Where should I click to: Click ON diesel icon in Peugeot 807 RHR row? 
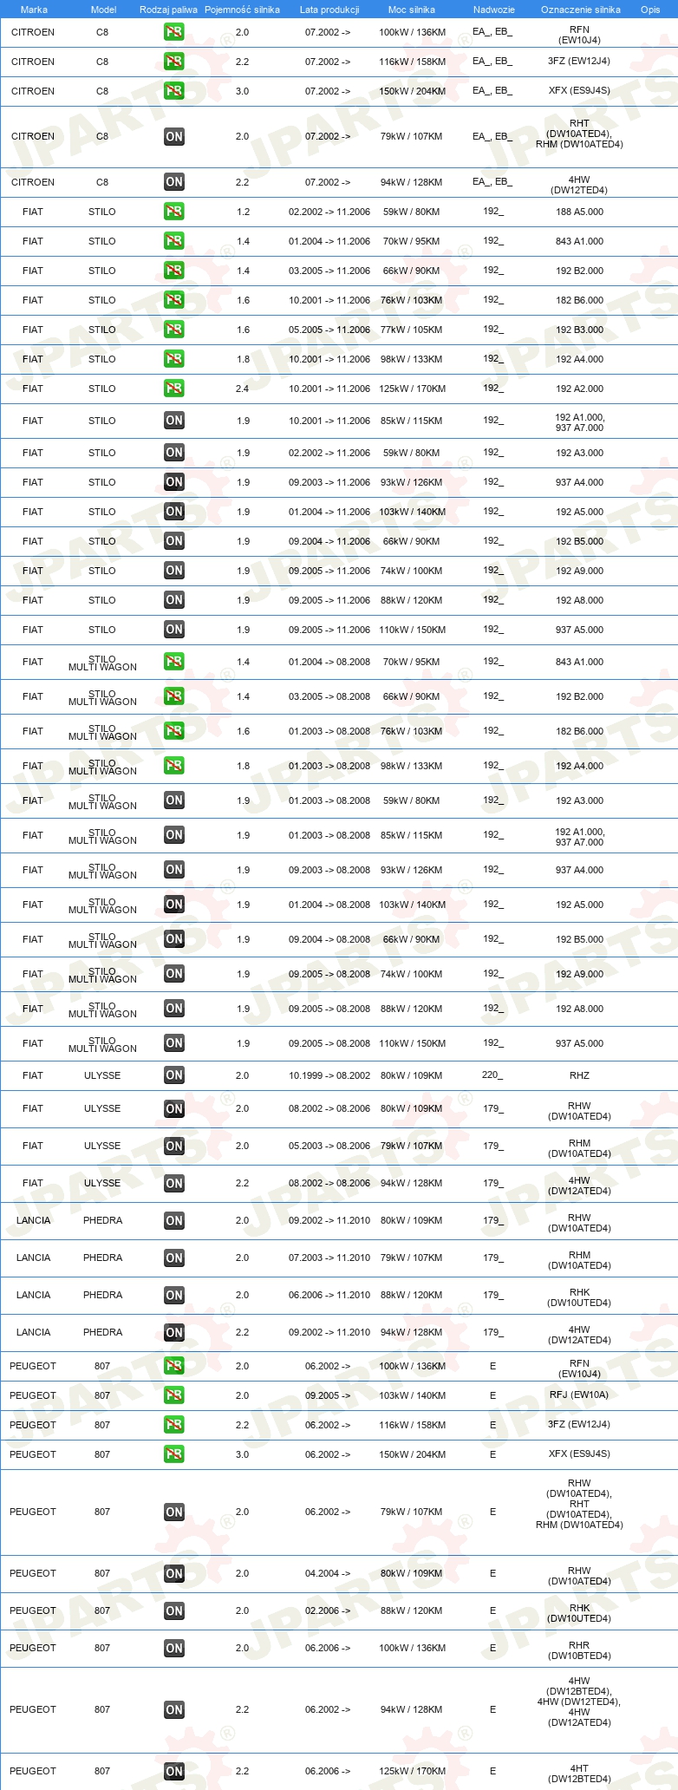coord(173,1648)
